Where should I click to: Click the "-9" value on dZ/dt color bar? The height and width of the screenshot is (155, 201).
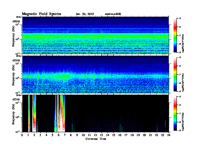[179, 130]
